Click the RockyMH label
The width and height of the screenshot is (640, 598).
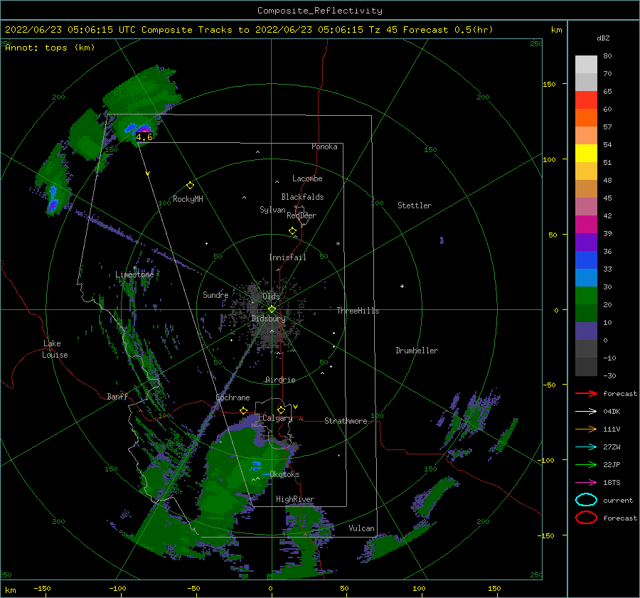(188, 199)
